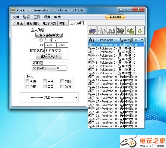Click the 玩家名称 player name text field
This screenshot has height=148, width=166.
[56, 50]
